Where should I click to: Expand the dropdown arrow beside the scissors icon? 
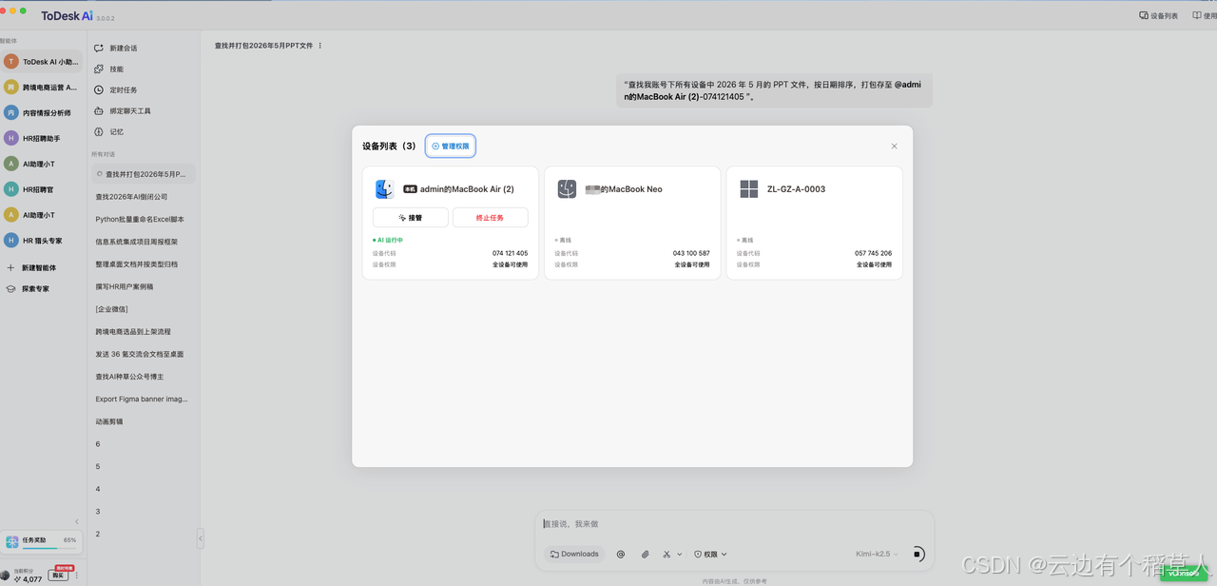[x=679, y=554]
